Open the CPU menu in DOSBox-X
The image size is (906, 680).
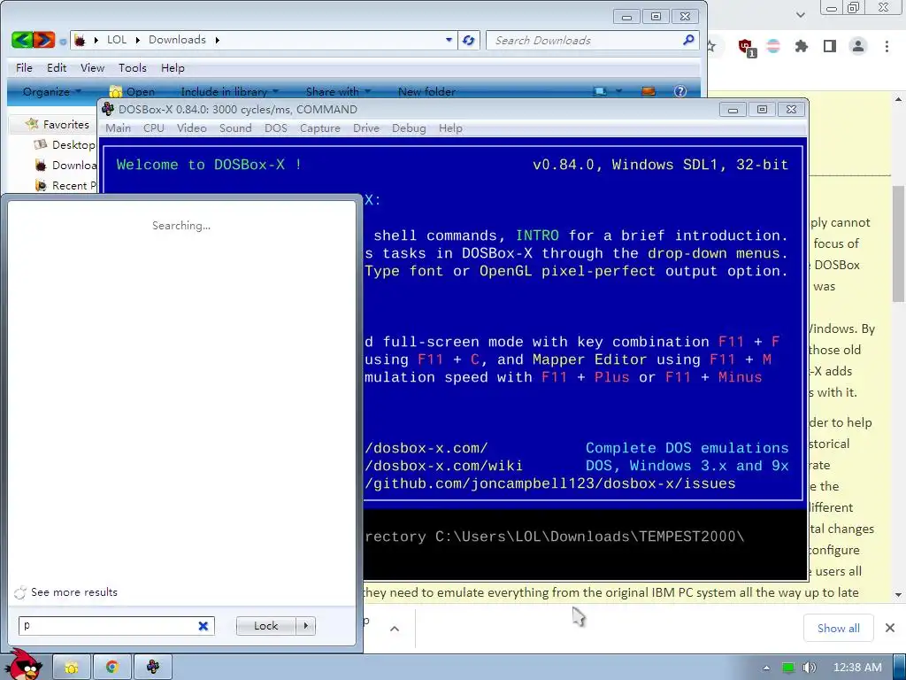tap(154, 127)
